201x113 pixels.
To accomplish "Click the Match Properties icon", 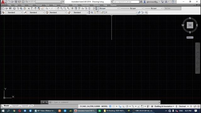I will (39, 8).
